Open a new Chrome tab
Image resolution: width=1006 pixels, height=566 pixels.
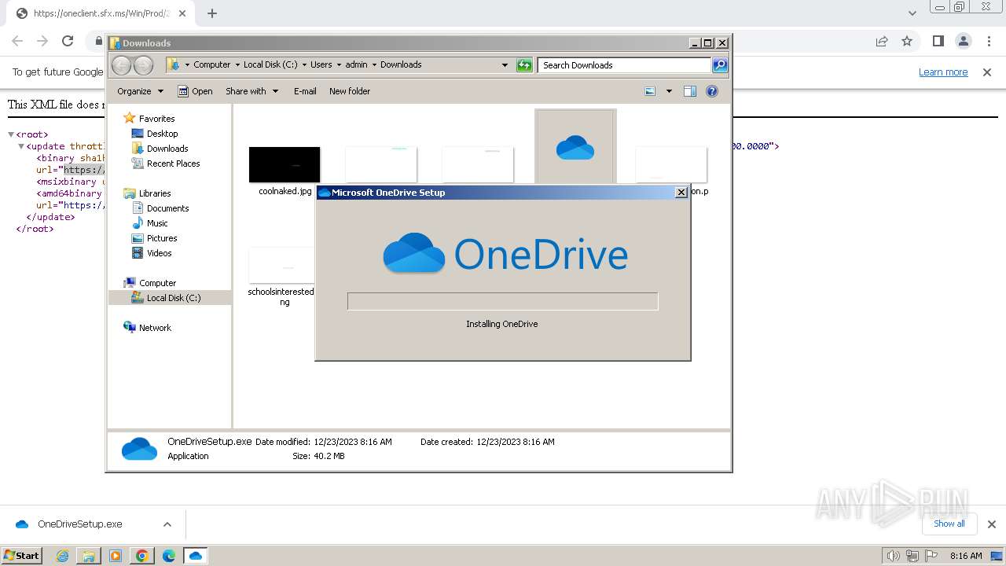point(212,13)
